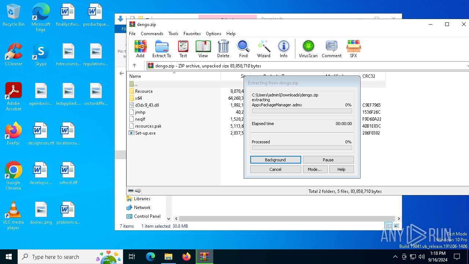
Task: Open Control Panel in Explorer navigation pane
Action: (147, 216)
